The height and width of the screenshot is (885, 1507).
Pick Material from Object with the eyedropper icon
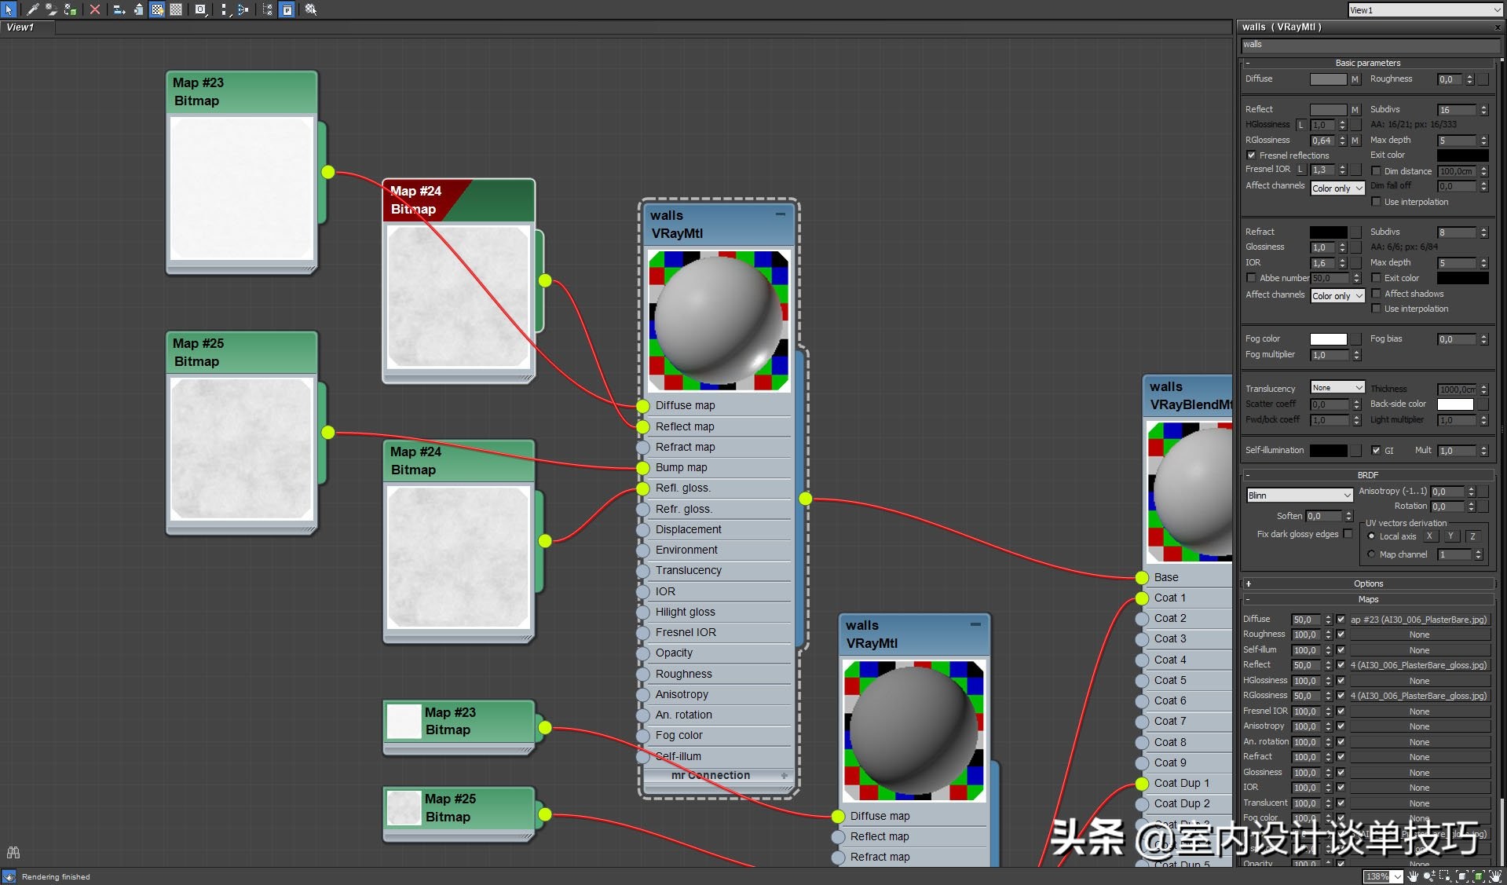[32, 9]
